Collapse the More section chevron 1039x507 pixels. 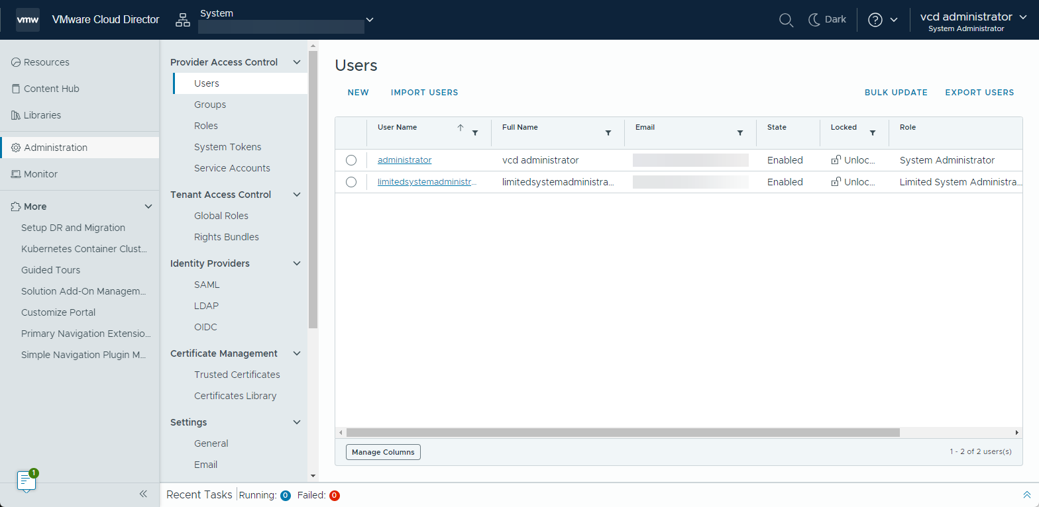[148, 207]
